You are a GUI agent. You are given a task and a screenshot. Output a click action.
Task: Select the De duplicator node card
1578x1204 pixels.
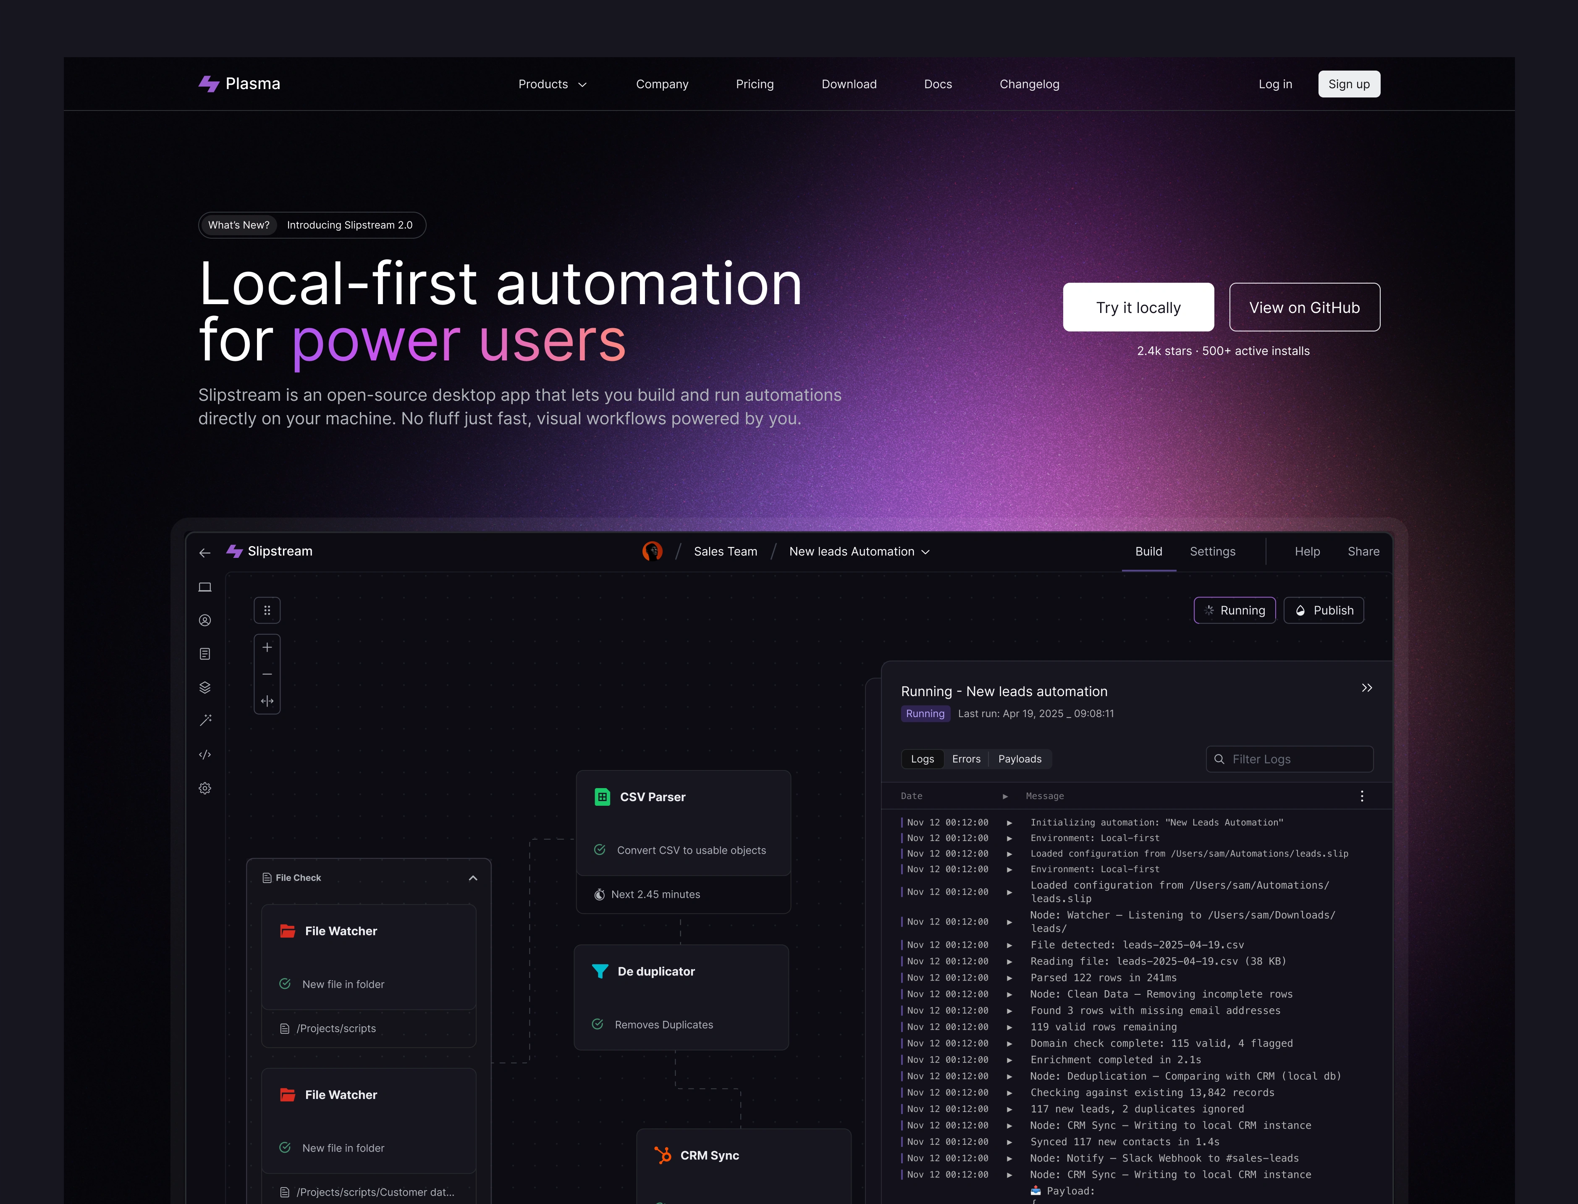[681, 998]
